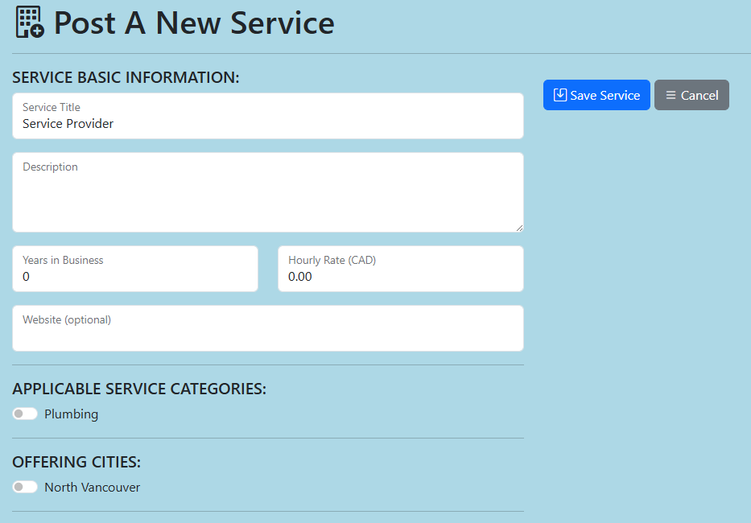Click the Service Basic Information heading

(126, 77)
